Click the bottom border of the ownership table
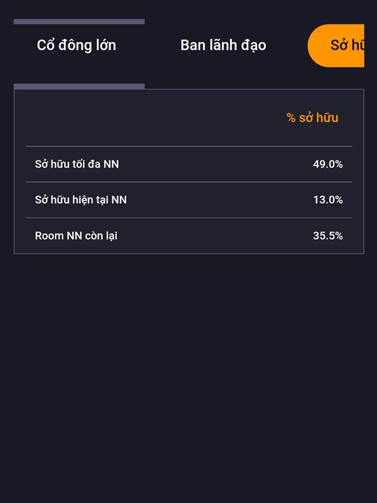Screen dimensions: 377x503 click(x=189, y=253)
